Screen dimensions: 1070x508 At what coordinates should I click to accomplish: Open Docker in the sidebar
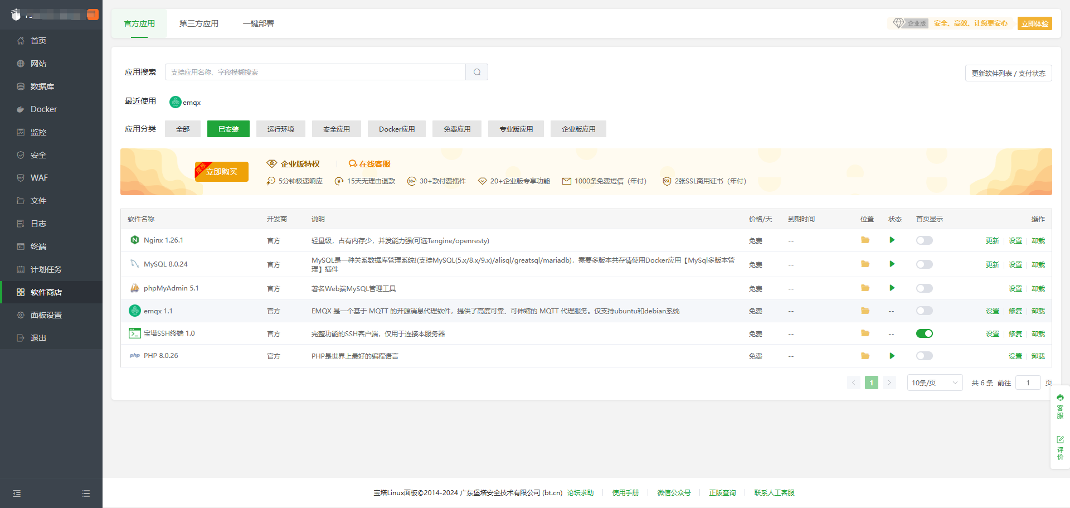pos(51,109)
